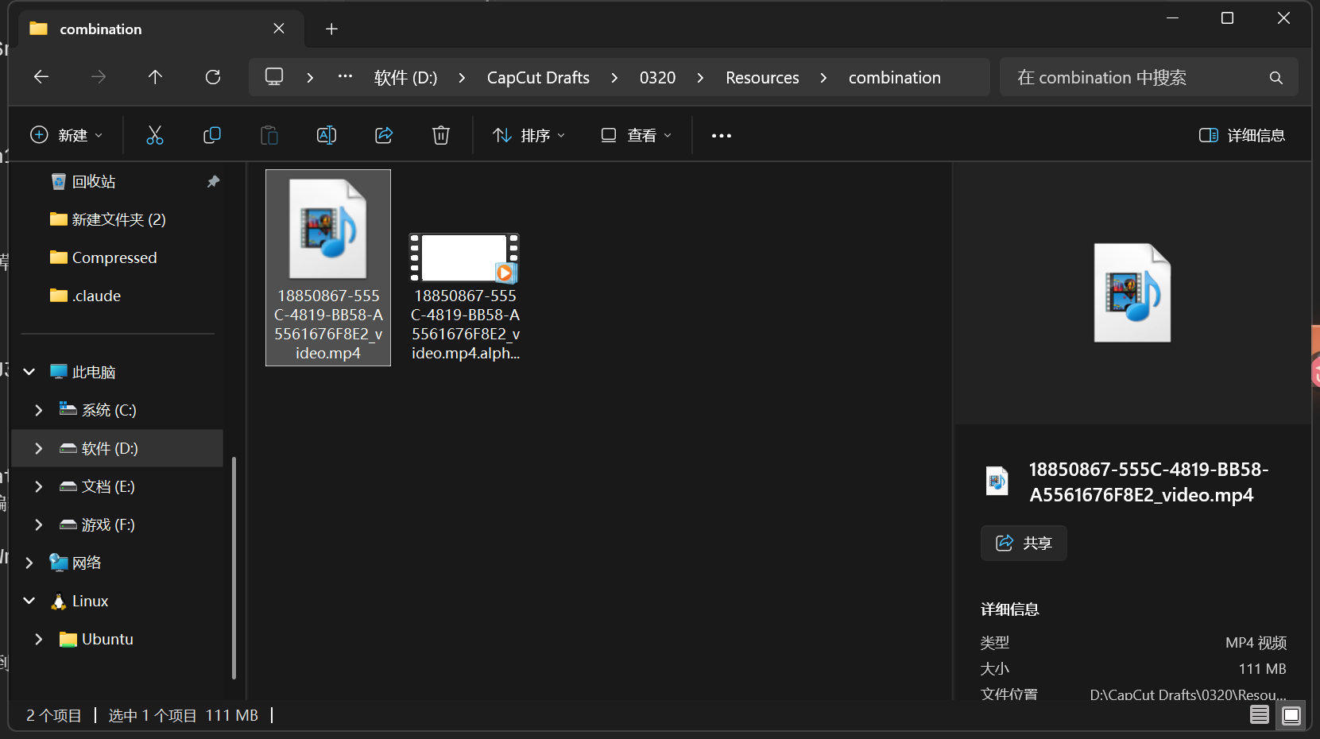1320x739 pixels.
Task: Switch to details list view icon
Action: (x=1260, y=715)
